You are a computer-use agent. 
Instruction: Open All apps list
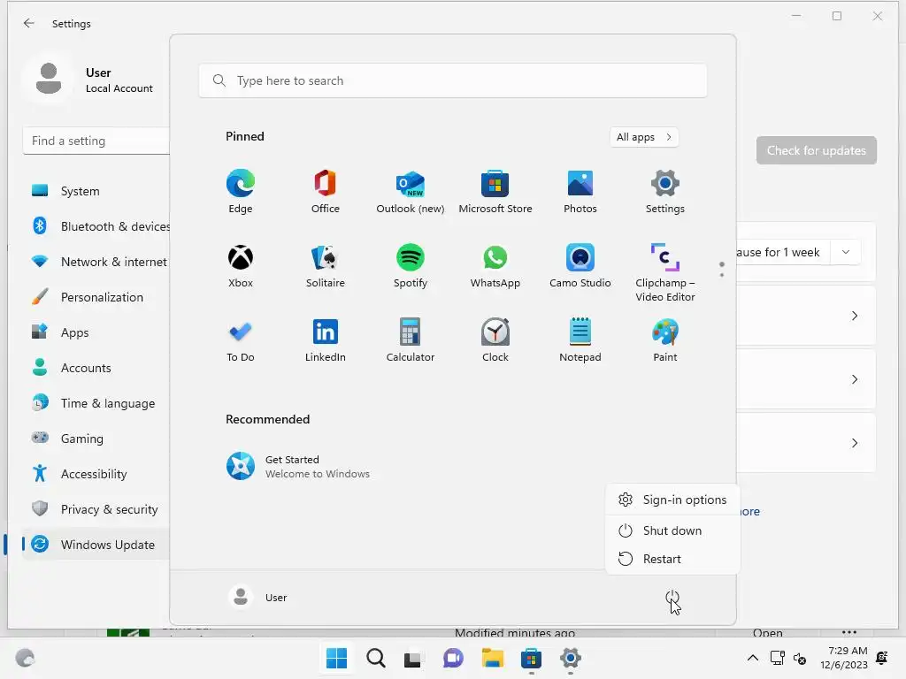[x=644, y=137]
